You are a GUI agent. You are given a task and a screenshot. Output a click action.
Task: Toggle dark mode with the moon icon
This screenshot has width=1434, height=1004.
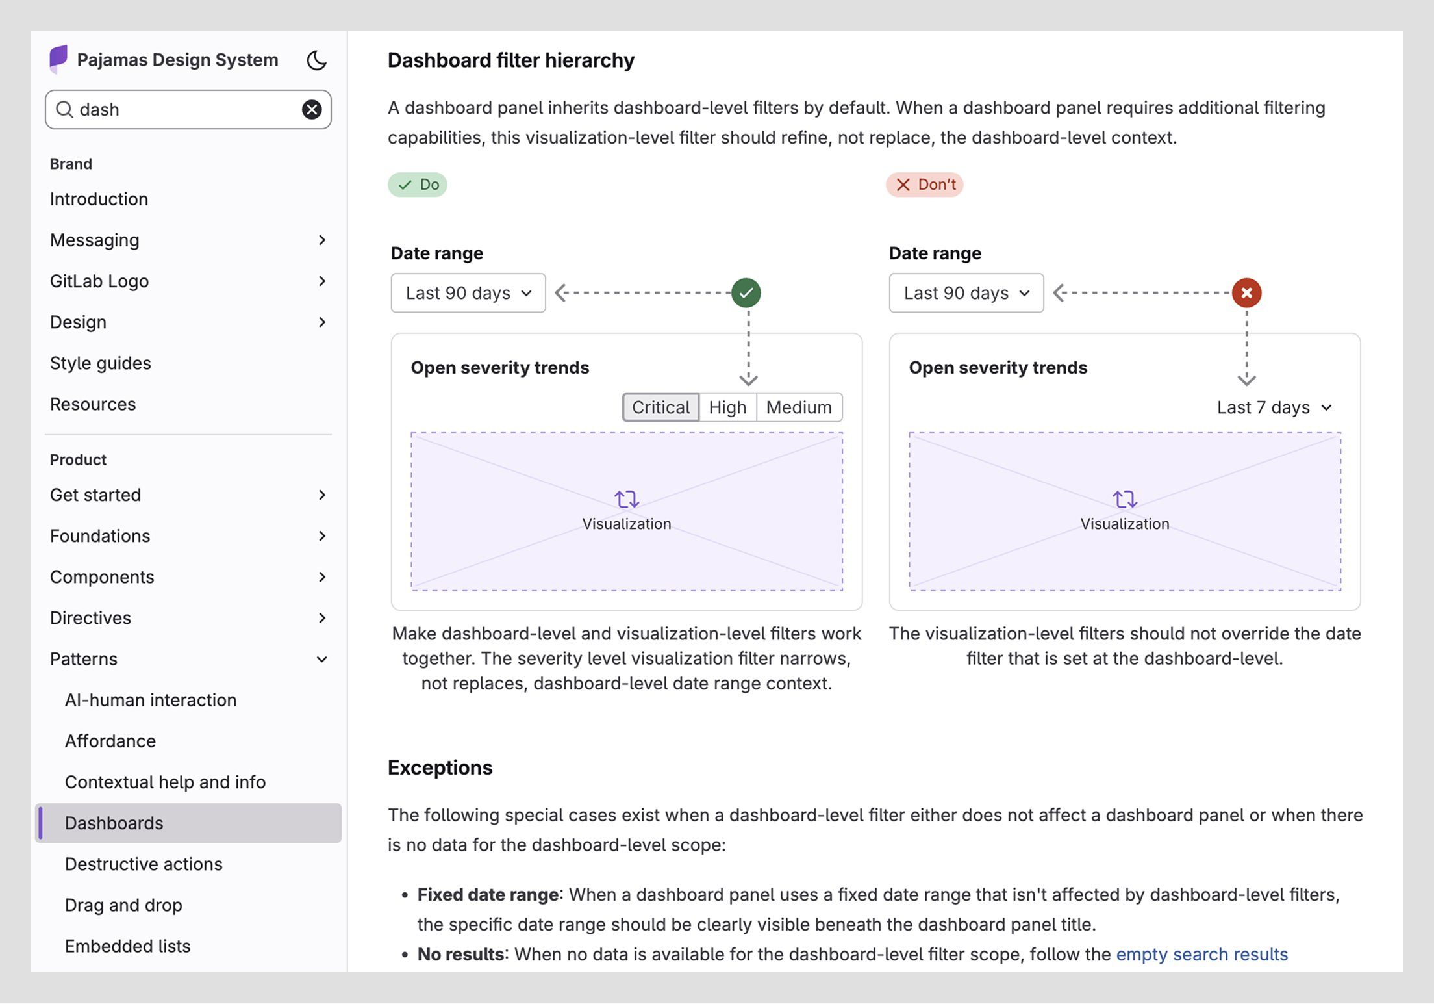pyautogui.click(x=316, y=60)
